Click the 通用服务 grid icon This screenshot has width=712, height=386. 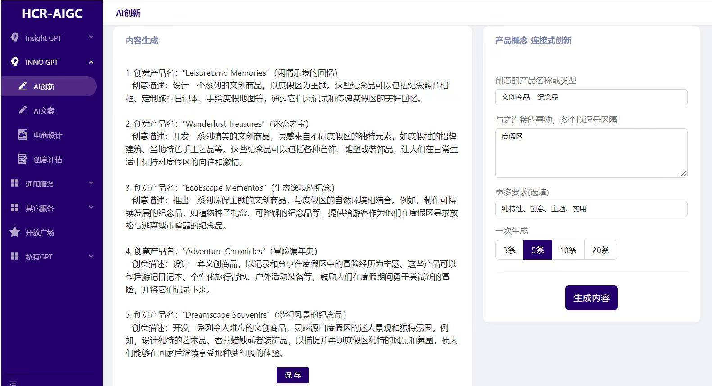[x=15, y=183]
